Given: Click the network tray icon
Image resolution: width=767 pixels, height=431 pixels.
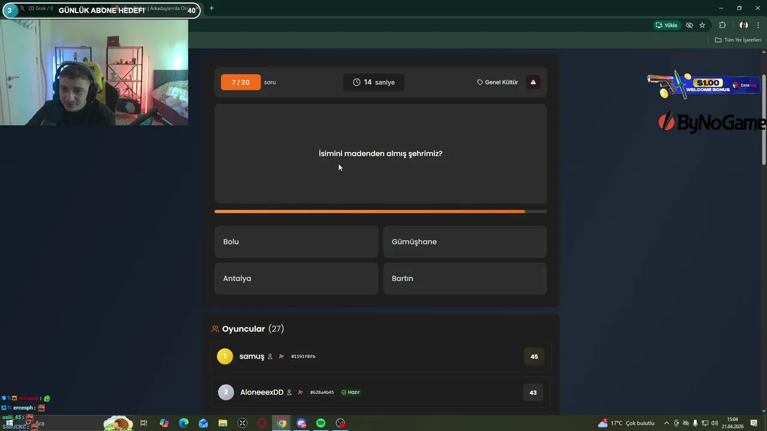Looking at the screenshot, I should click(x=705, y=423).
